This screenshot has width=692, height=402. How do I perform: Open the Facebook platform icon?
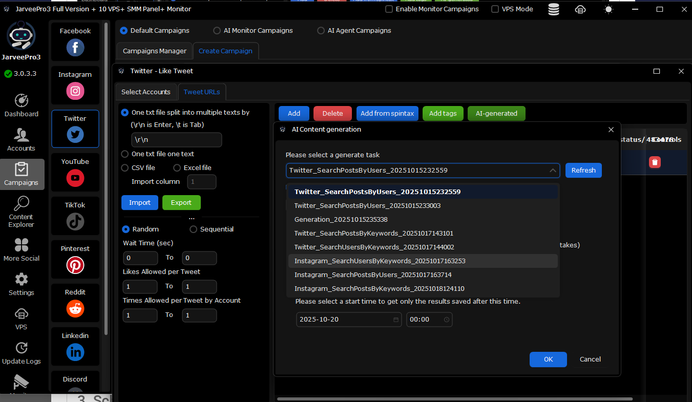click(x=75, y=48)
